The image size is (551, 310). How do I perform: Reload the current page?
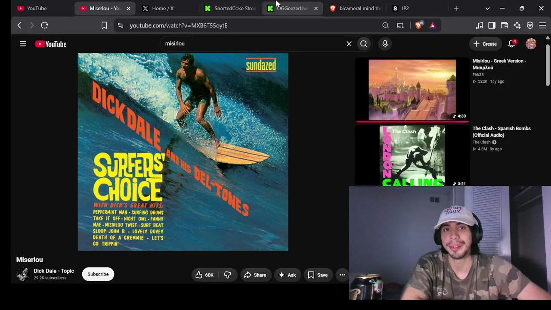(x=44, y=25)
